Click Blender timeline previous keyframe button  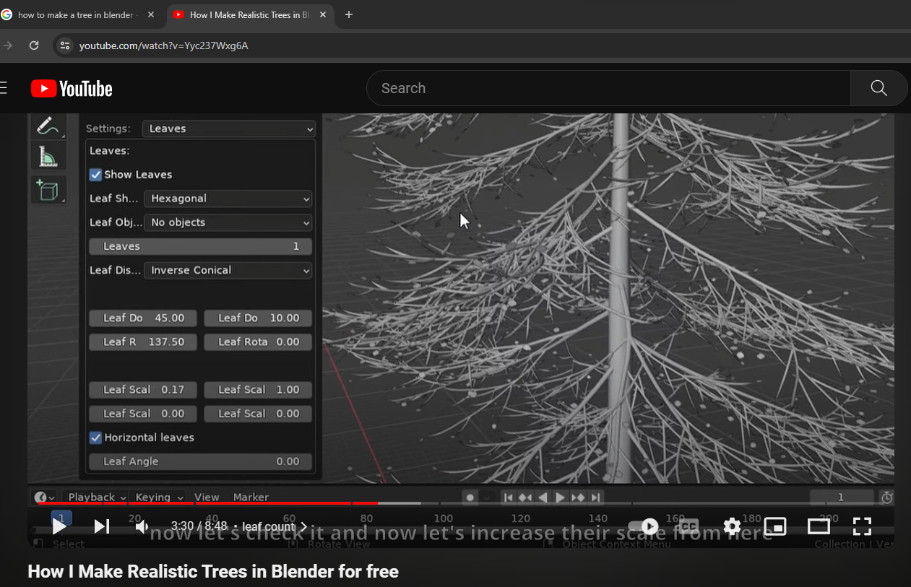(526, 497)
